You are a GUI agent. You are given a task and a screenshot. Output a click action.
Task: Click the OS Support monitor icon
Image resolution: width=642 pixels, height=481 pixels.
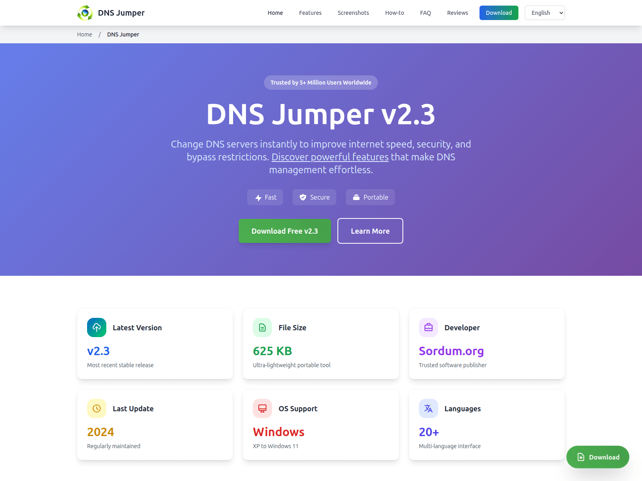pyautogui.click(x=262, y=408)
